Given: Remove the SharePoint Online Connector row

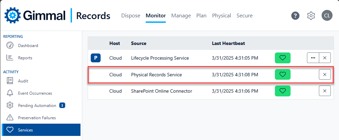Looking at the screenshot, I should click(325, 91).
